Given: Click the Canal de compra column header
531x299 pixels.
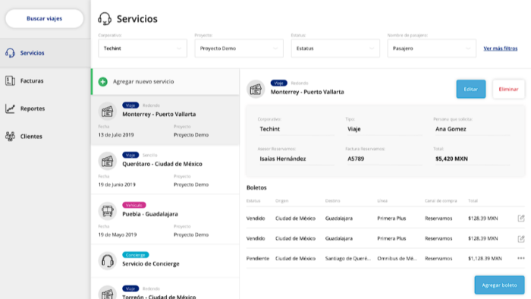Looking at the screenshot, I should [441, 201].
